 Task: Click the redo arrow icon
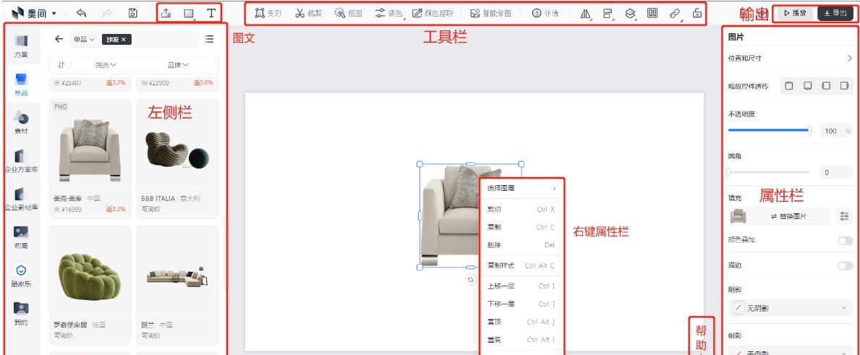click(107, 12)
